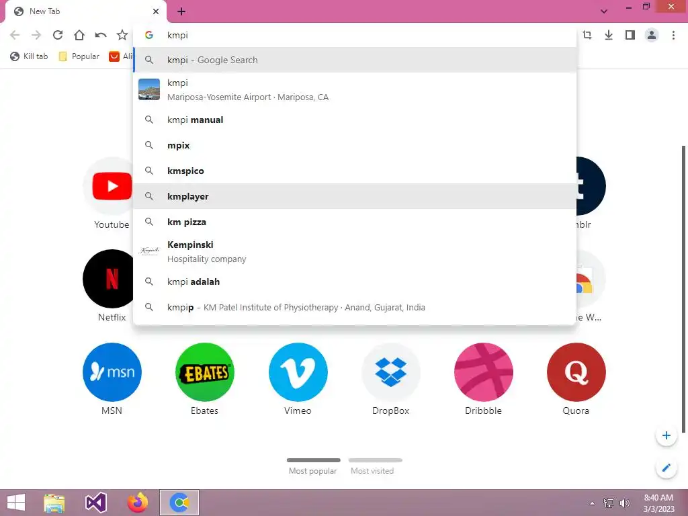The image size is (688, 516).
Task: Add a shortcut with blue plus button
Action: (x=666, y=435)
